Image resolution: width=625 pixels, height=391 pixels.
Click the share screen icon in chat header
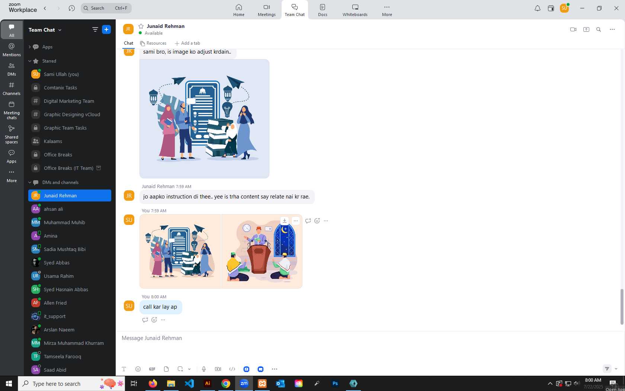click(x=586, y=29)
